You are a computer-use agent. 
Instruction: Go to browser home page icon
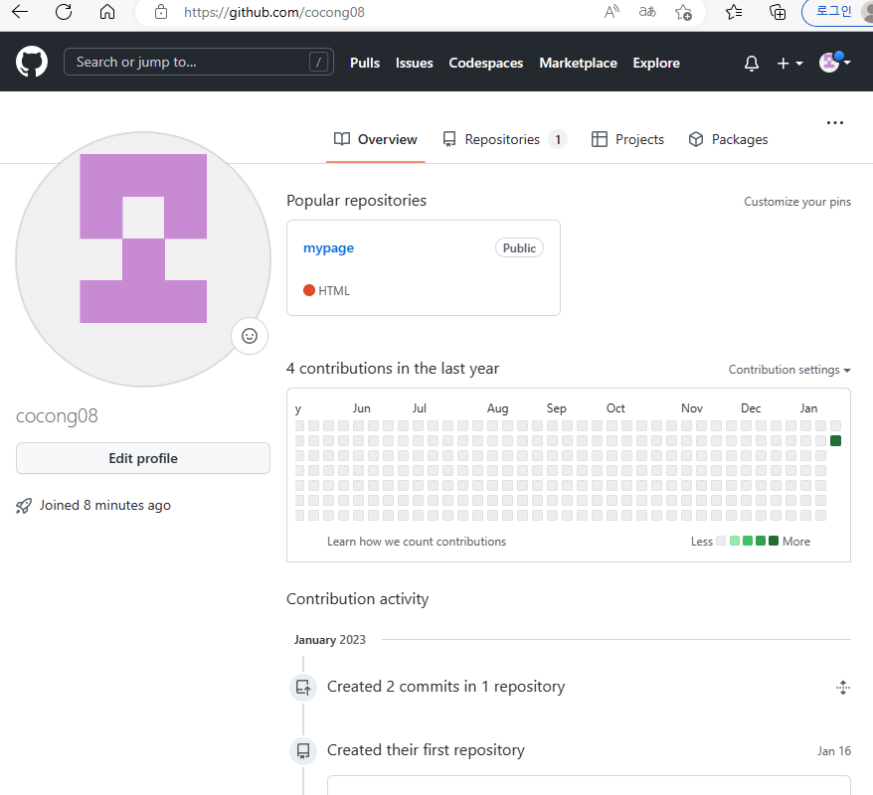pos(107,12)
